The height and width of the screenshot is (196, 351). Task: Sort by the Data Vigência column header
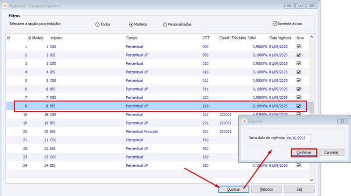pos(282,38)
